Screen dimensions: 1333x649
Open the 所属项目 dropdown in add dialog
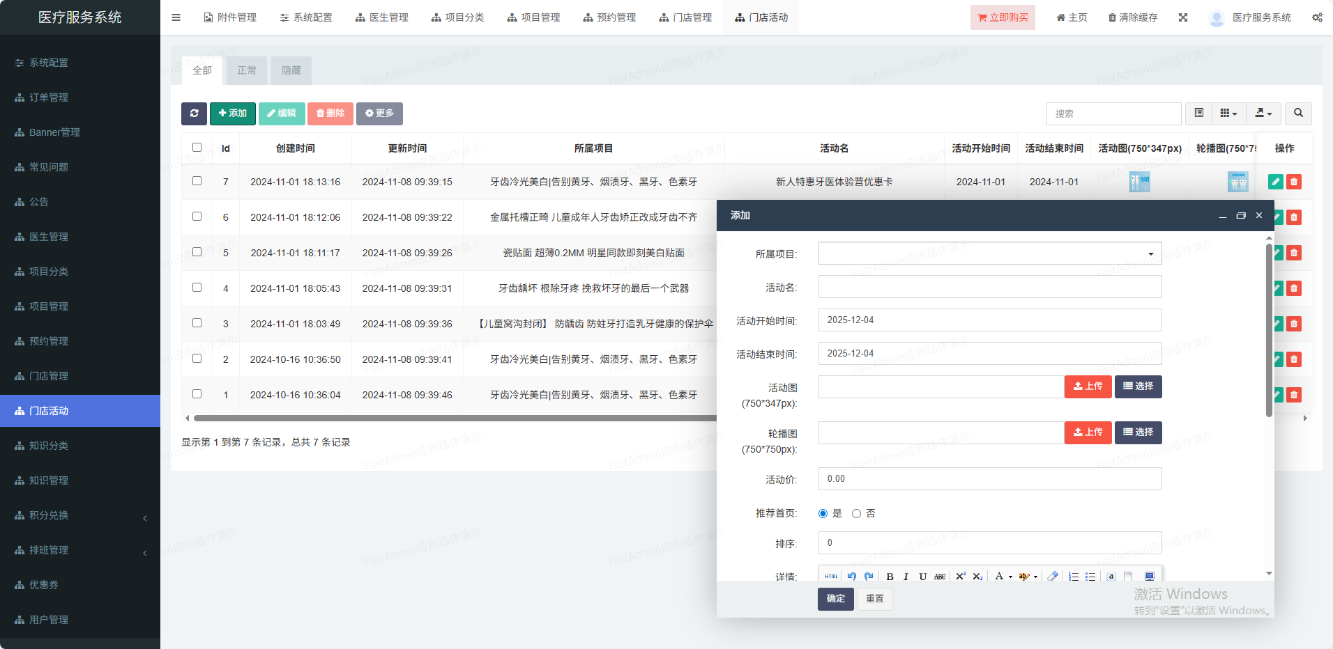pyautogui.click(x=989, y=253)
